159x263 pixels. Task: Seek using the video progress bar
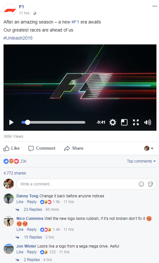pos(53,122)
